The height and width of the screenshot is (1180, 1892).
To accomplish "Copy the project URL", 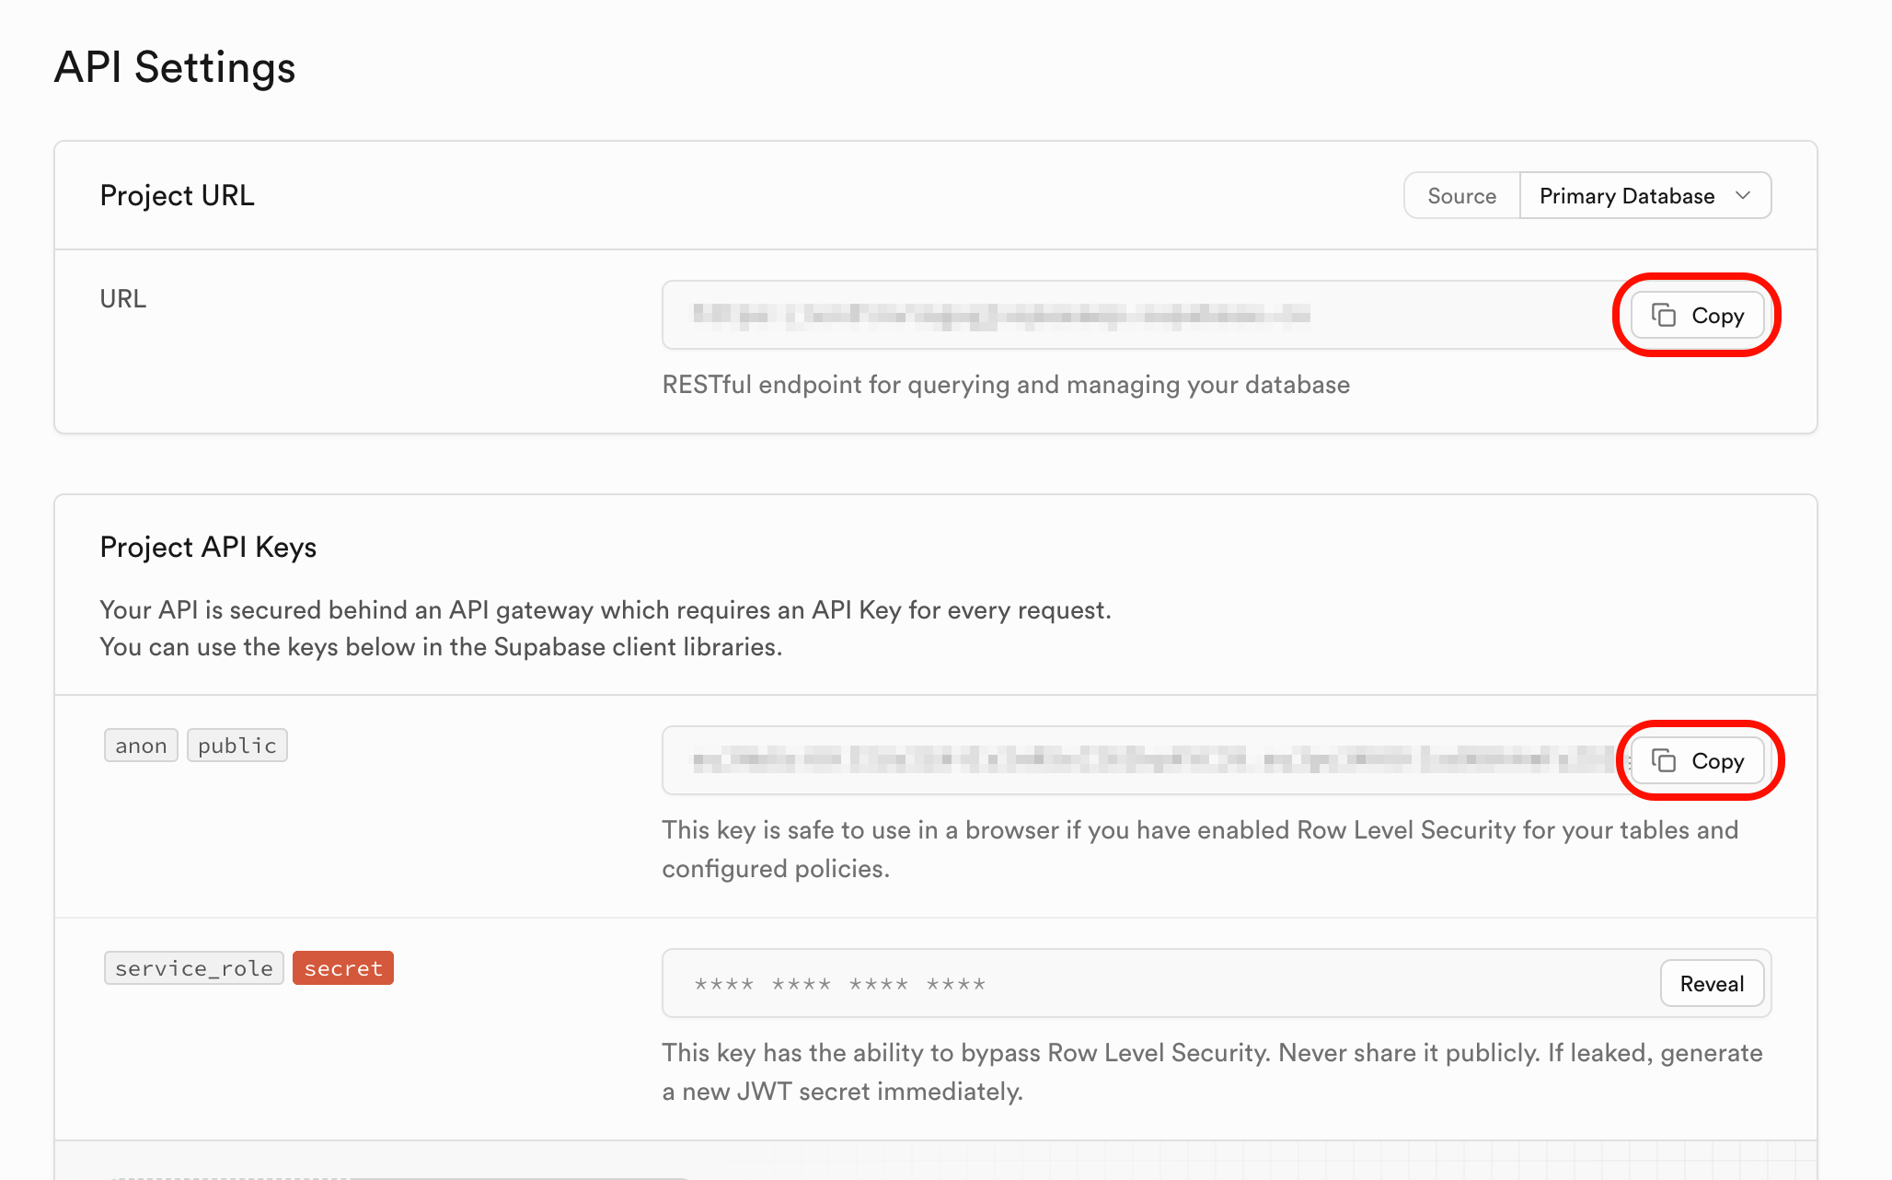I will coord(1697,315).
